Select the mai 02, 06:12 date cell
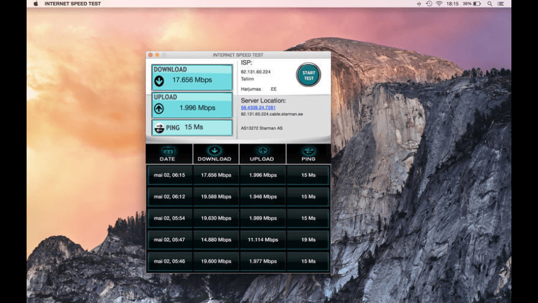Screen dimensions: 538x303 [169, 197]
